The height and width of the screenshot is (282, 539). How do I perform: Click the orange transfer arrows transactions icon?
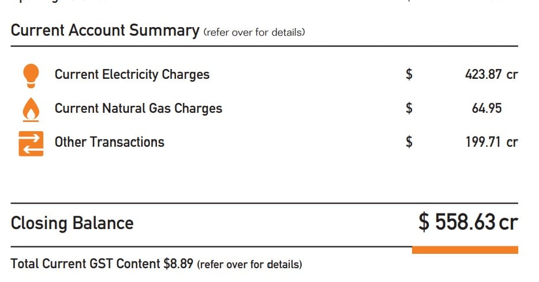31,143
